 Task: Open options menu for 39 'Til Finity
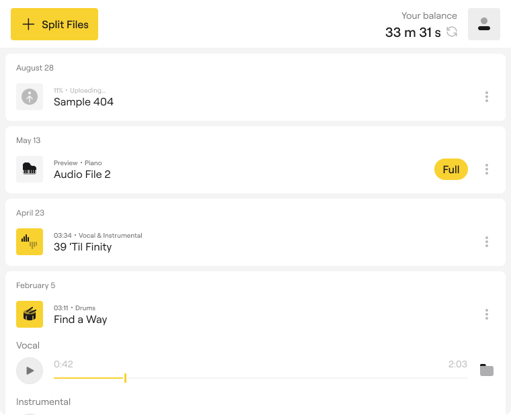click(x=486, y=242)
